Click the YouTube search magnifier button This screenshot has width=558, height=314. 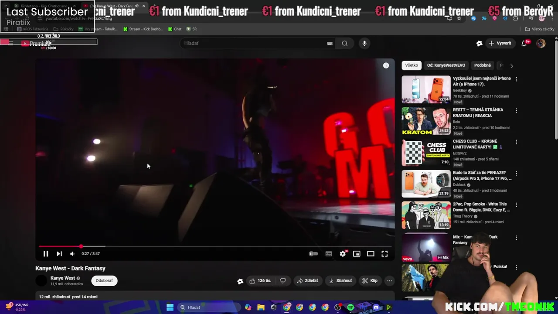click(x=345, y=43)
